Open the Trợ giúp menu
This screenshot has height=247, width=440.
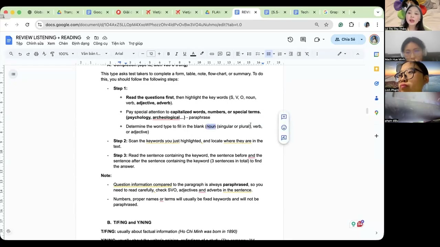point(136,44)
